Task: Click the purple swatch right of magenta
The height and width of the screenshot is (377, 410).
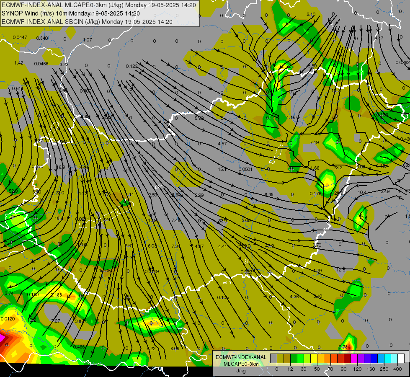Action: point(361,358)
